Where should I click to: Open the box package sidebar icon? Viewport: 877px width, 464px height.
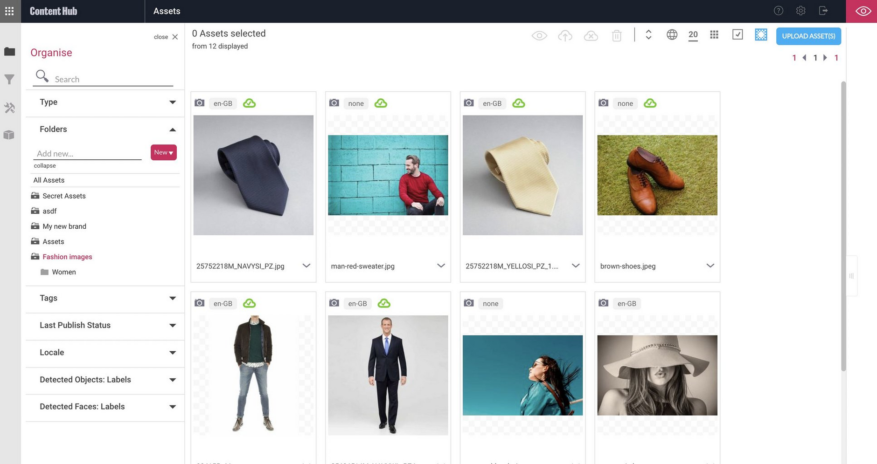[x=9, y=135]
